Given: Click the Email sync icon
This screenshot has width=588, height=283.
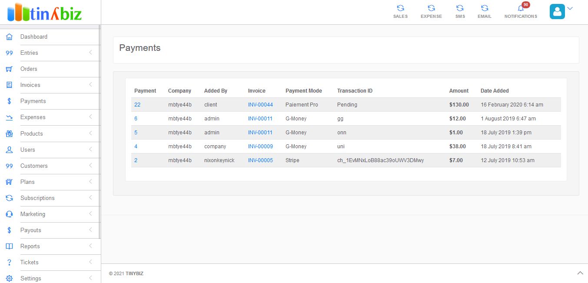Looking at the screenshot, I should click(485, 8).
